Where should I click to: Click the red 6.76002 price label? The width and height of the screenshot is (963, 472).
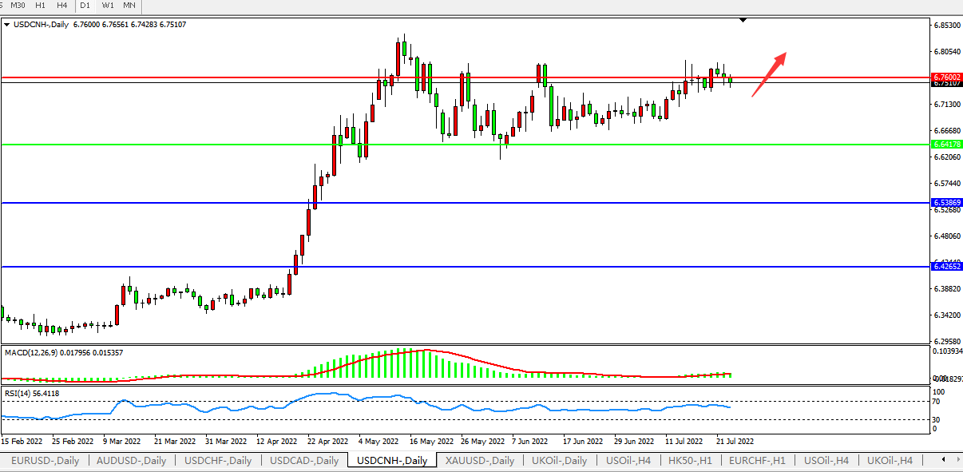[x=946, y=77]
